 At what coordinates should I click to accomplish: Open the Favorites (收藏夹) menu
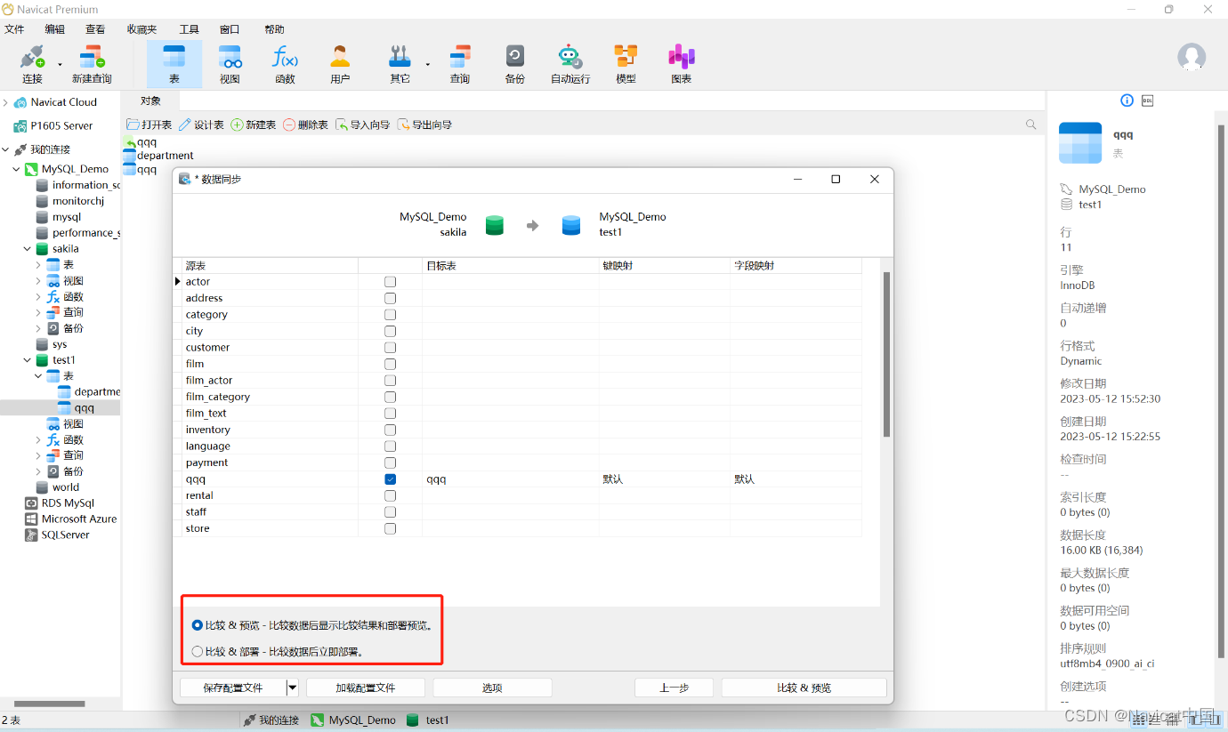pos(141,29)
